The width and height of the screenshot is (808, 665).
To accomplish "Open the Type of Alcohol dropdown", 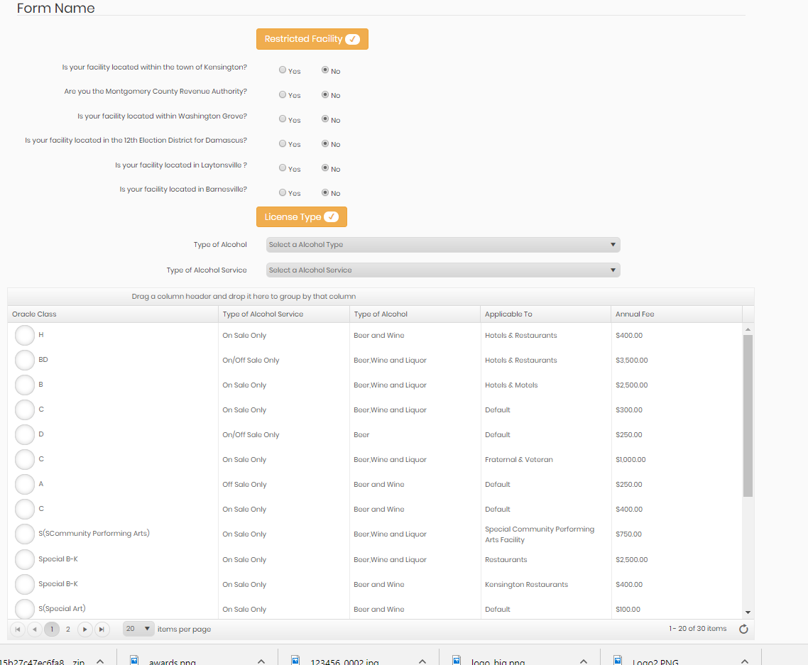I will (443, 245).
